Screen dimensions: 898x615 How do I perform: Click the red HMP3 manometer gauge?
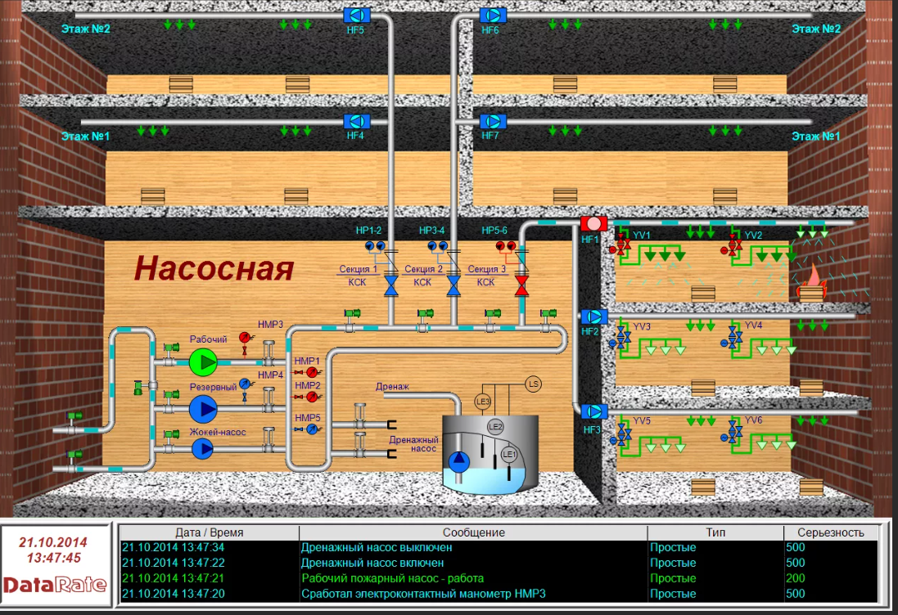coord(244,336)
